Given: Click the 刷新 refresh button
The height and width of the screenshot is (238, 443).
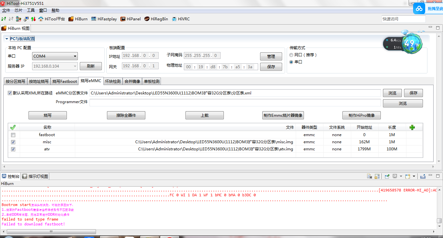Looking at the screenshot, I should pyautogui.click(x=91, y=66).
